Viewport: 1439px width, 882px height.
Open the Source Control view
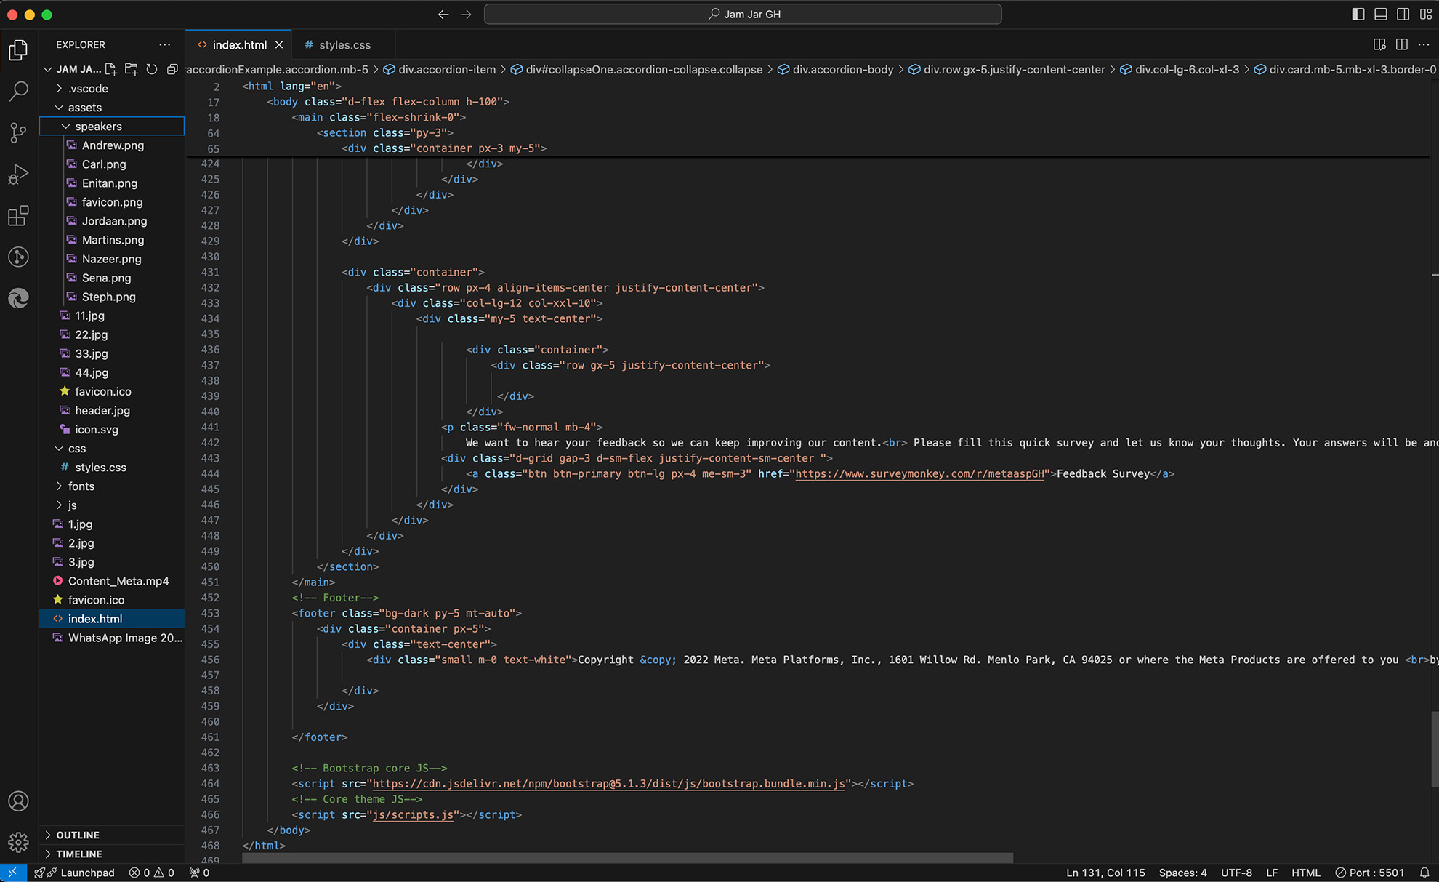point(18,132)
